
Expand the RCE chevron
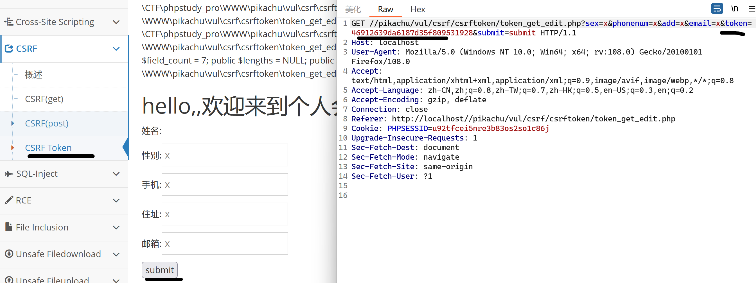(116, 201)
